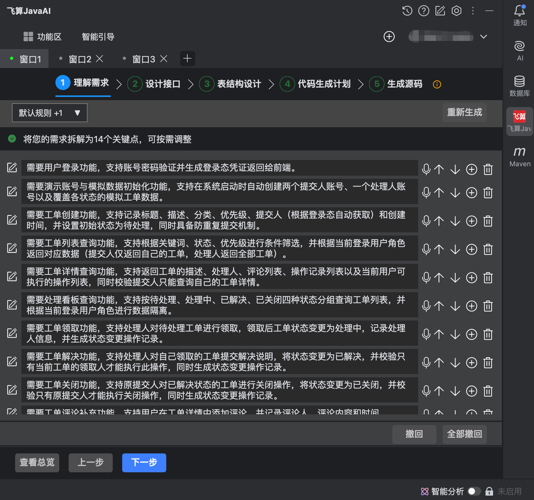
Task: Click the 智能分析 atom icon
Action: pos(425,491)
